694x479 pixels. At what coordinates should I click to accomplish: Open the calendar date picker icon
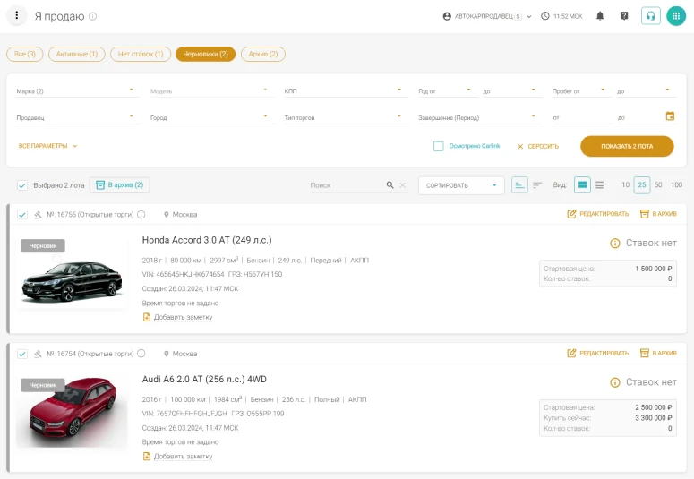click(670, 116)
